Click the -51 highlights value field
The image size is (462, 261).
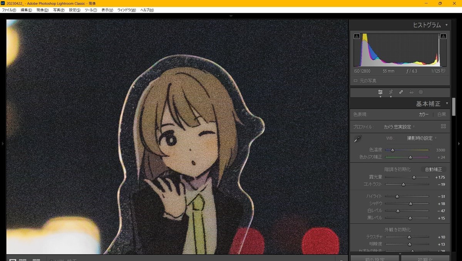tap(441, 196)
